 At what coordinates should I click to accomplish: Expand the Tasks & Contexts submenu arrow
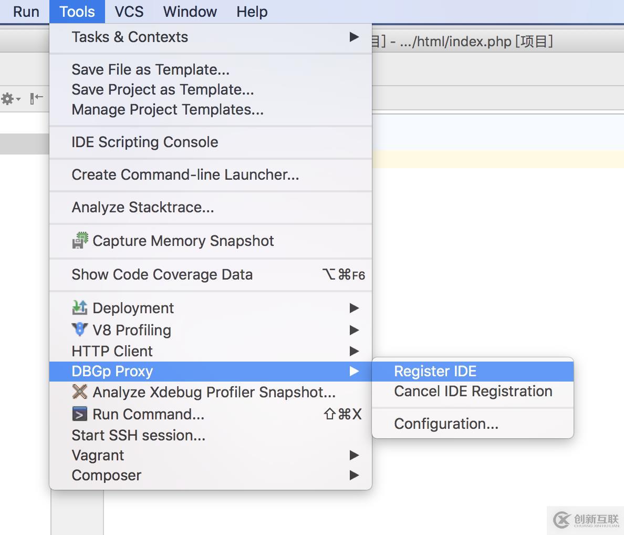[x=354, y=37]
